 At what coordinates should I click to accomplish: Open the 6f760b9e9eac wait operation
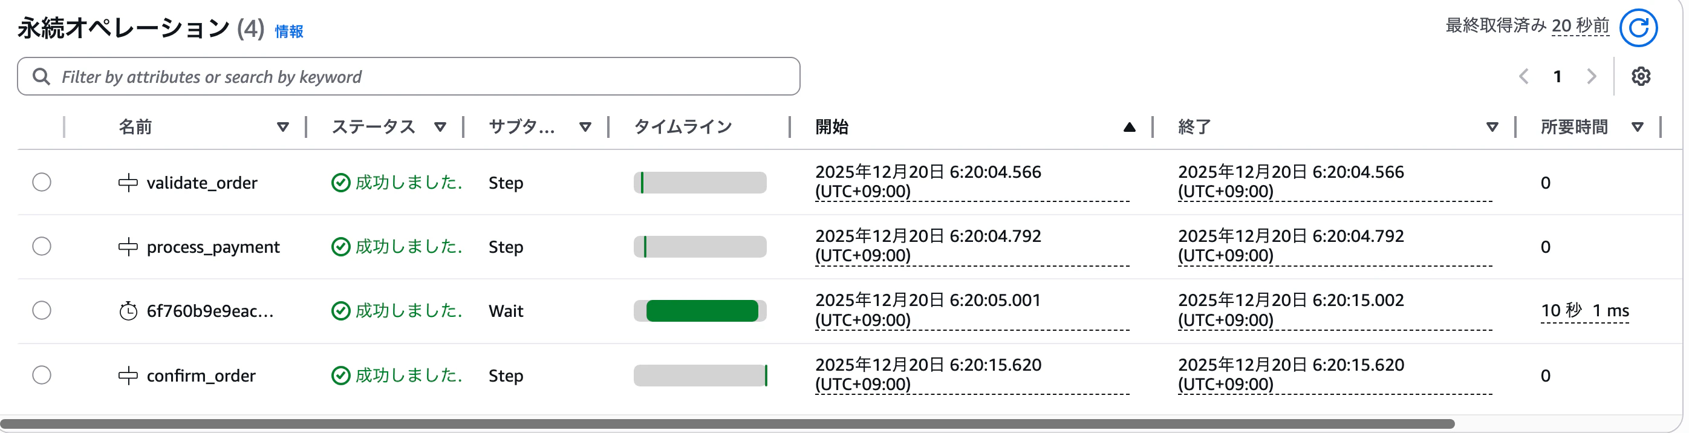(210, 311)
